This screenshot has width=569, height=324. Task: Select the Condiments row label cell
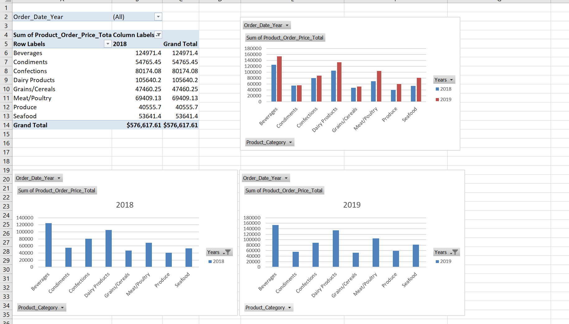click(x=62, y=62)
